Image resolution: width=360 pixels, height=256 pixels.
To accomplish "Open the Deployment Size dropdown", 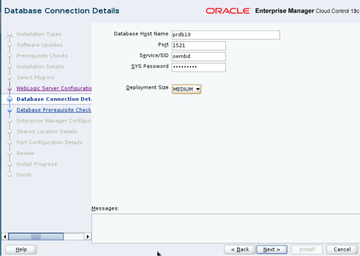I will click(187, 89).
